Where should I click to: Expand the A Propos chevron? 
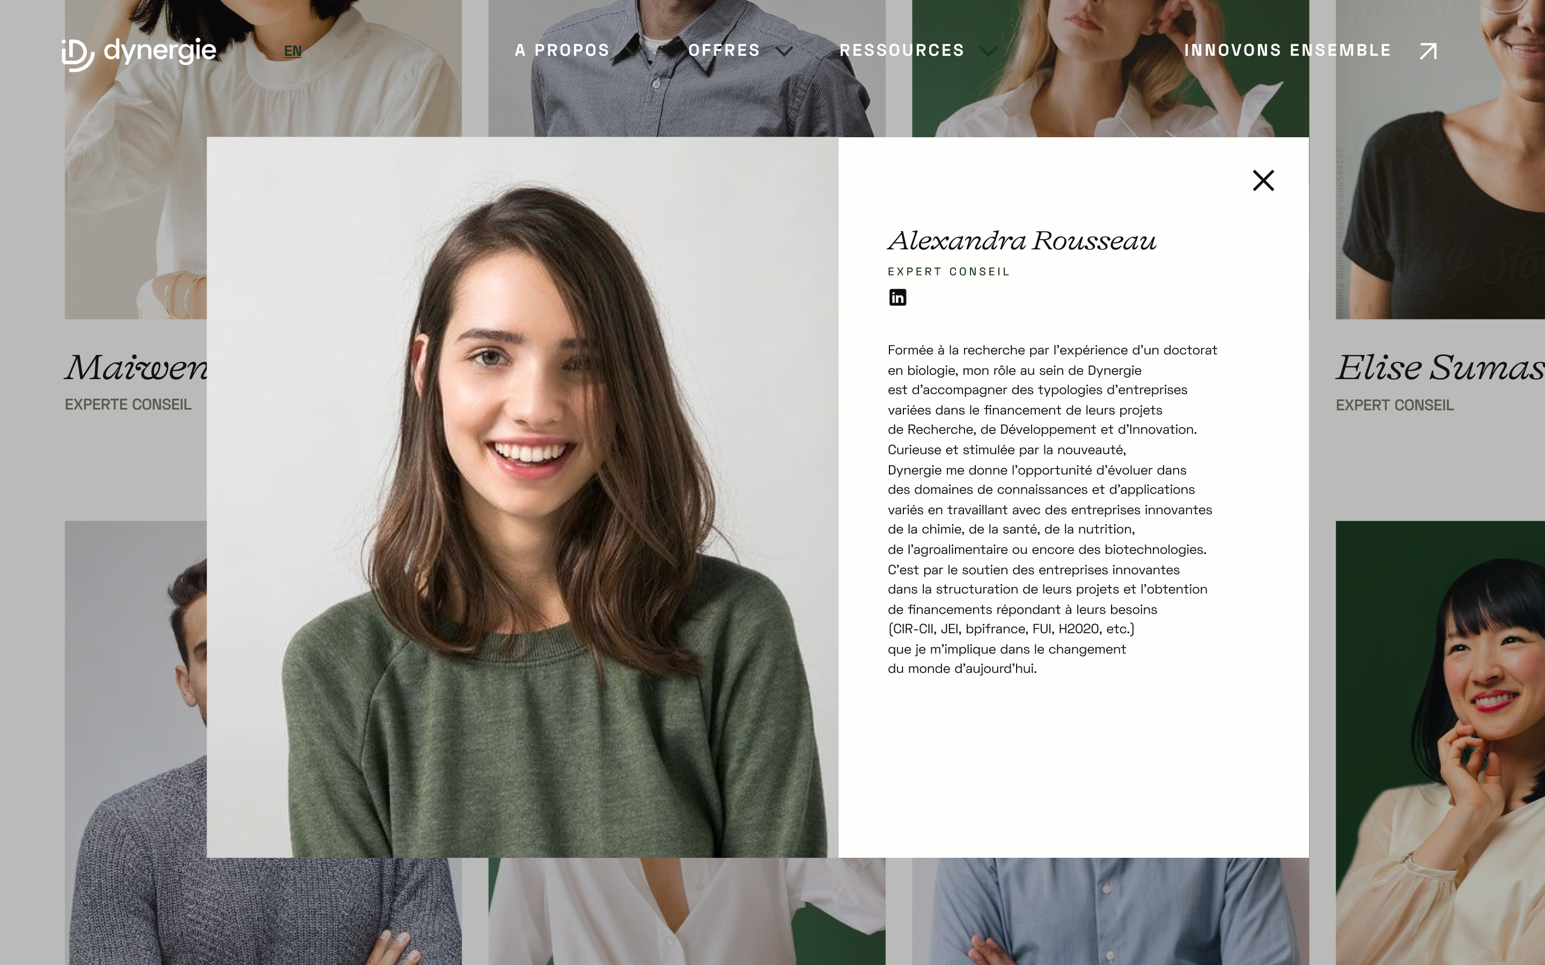tap(632, 51)
